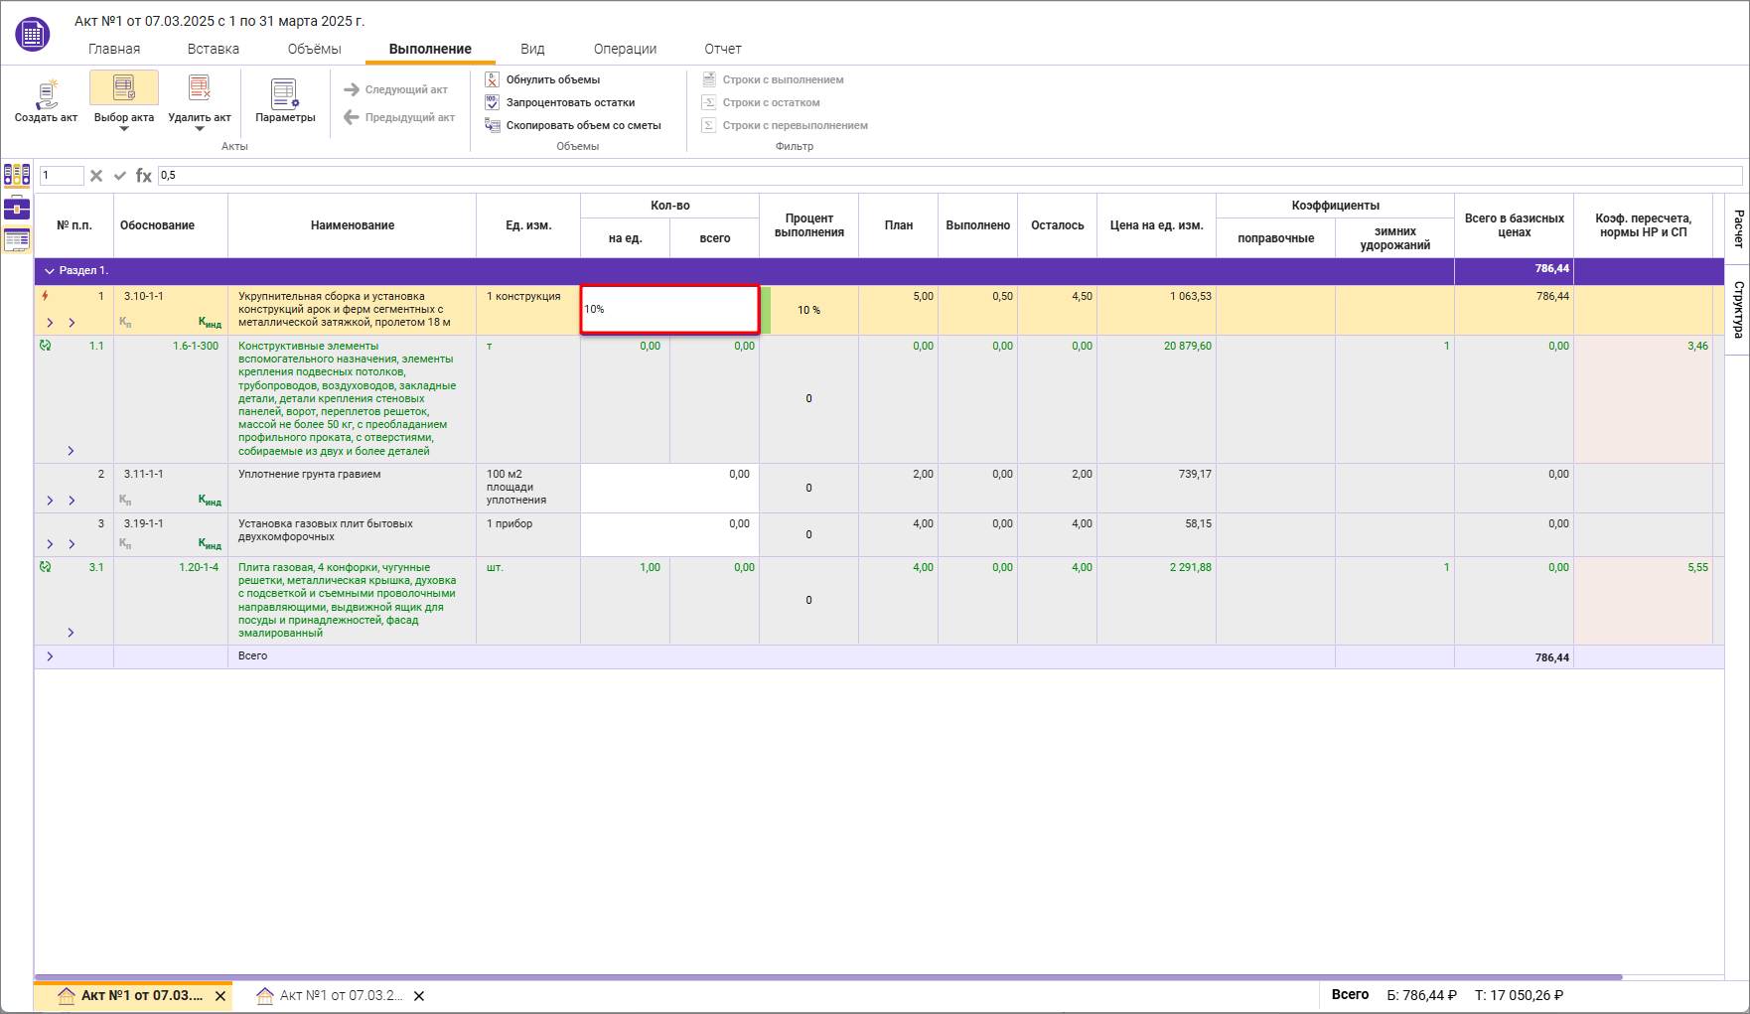
Task: Close the active Акт №1 document tab
Action: point(220,996)
